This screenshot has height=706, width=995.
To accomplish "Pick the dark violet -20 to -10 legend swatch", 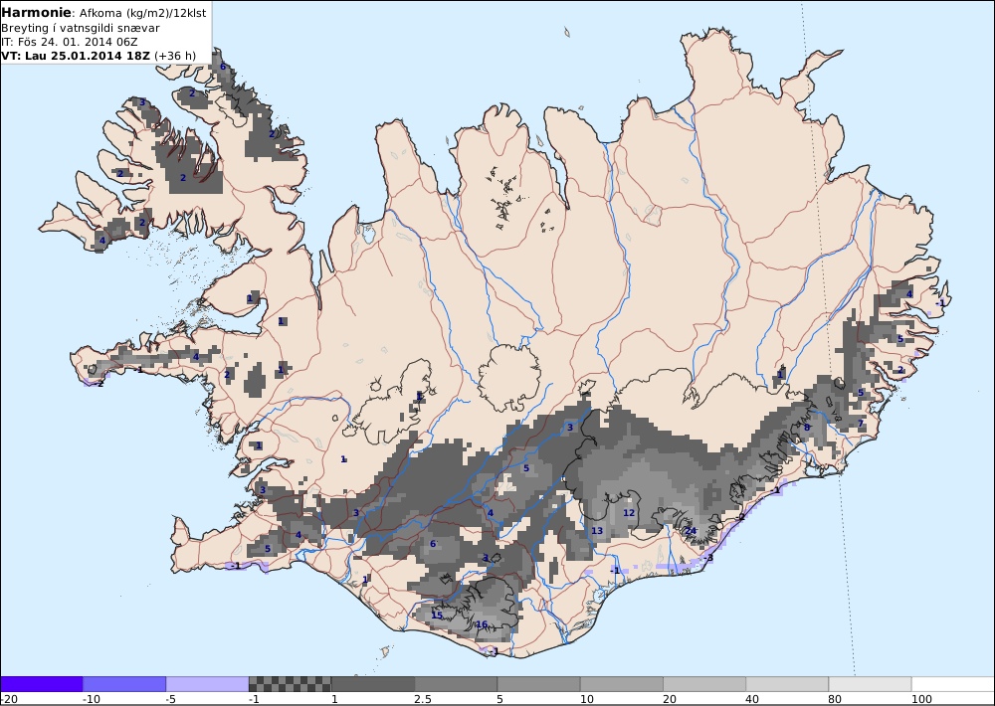I will pyautogui.click(x=41, y=684).
